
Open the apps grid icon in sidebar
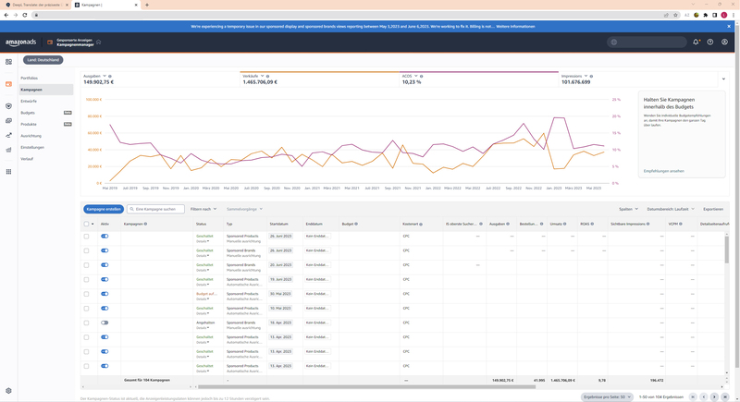(8, 171)
